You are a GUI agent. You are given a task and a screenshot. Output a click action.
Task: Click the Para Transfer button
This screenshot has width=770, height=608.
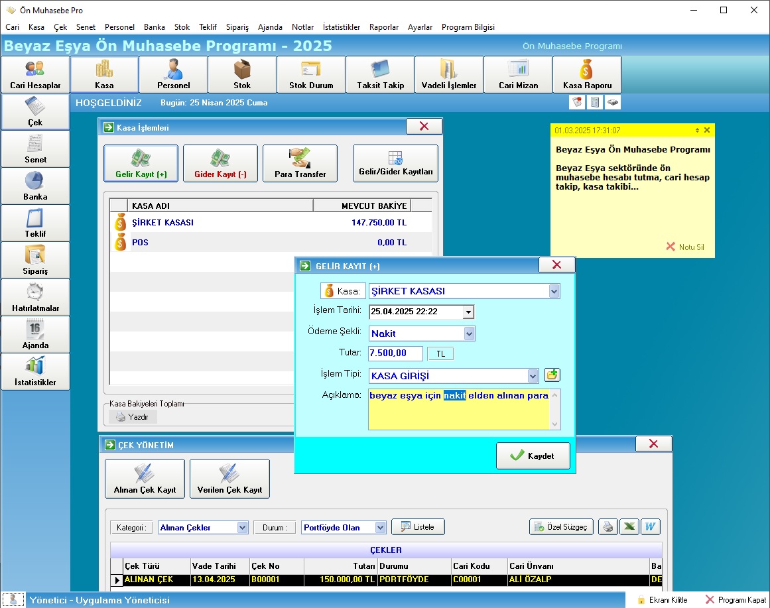[x=300, y=163]
